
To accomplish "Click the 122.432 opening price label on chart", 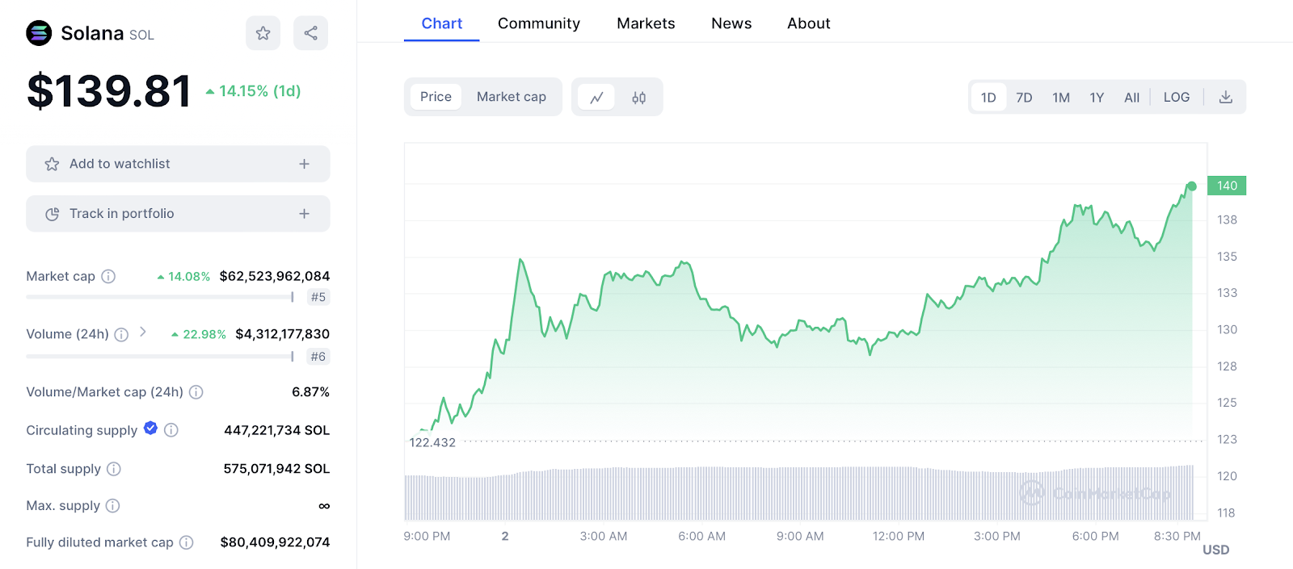I will tap(432, 442).
